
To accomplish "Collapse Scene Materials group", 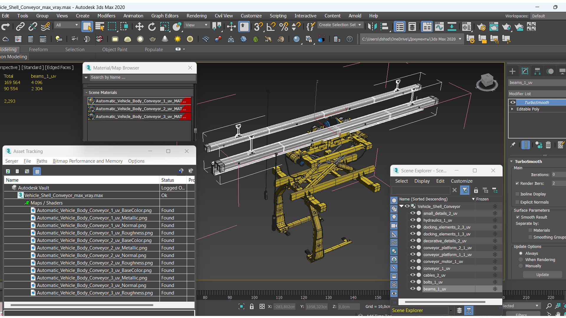I will [x=86, y=93].
